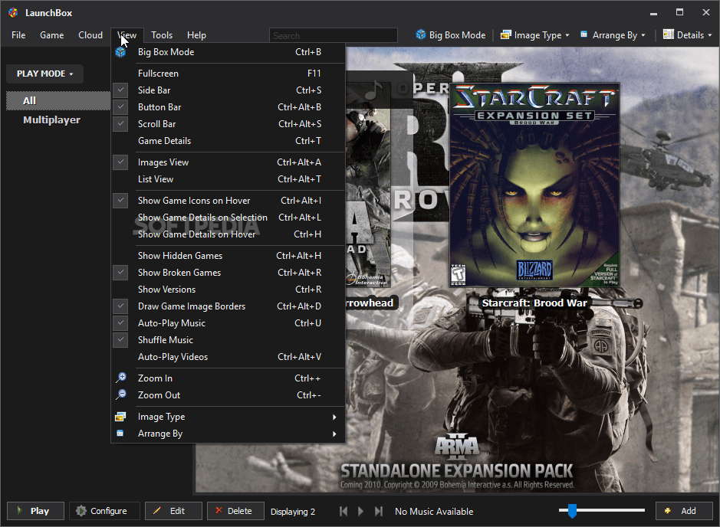
Task: Click the green Play arrow icon
Action: (x=19, y=510)
